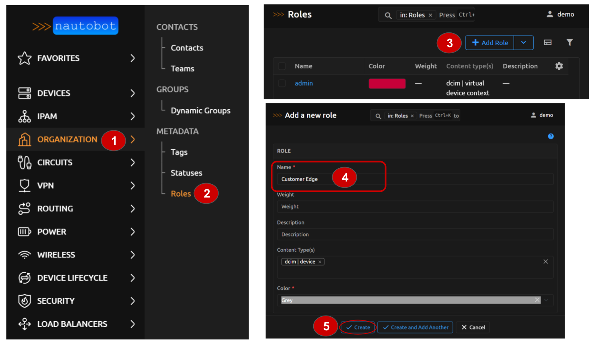This screenshot has height=346, width=616.
Task: Click the red admin color swatch
Action: click(x=387, y=83)
